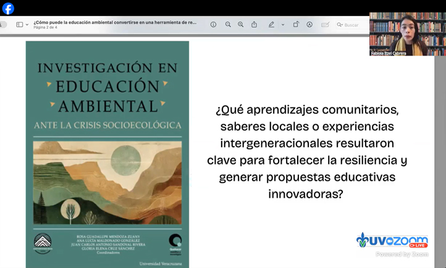Open the form filling toolbar icon
446x268 pixels.
tap(325, 25)
